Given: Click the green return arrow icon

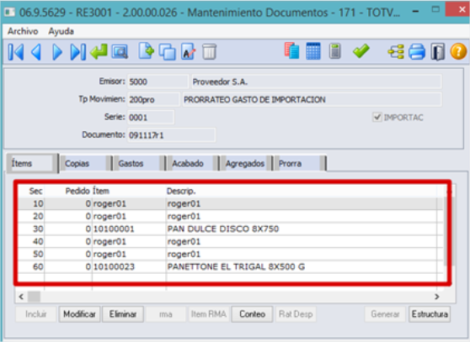Looking at the screenshot, I should [99, 52].
